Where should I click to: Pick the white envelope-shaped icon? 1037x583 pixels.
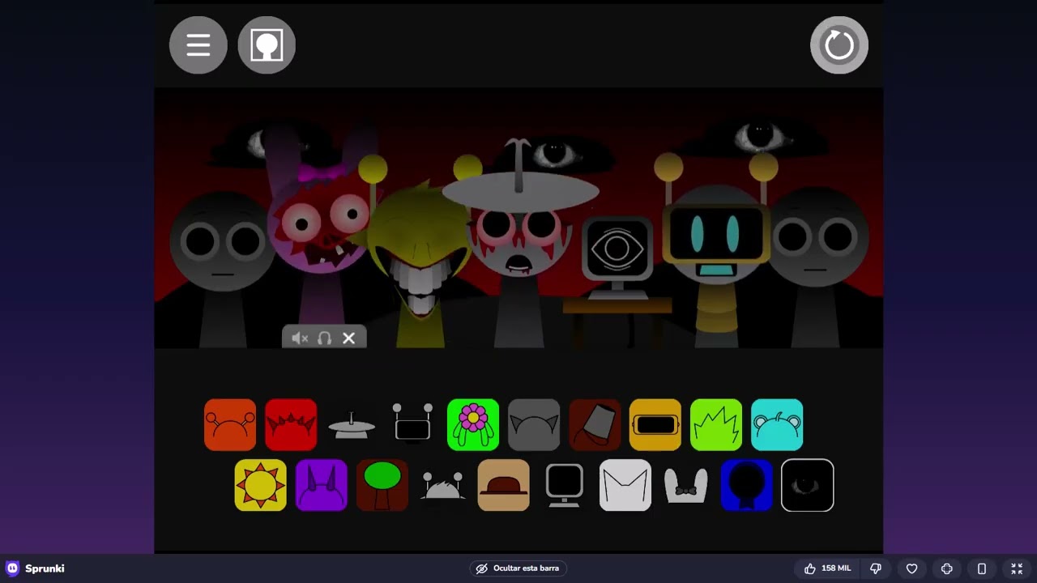tap(625, 485)
